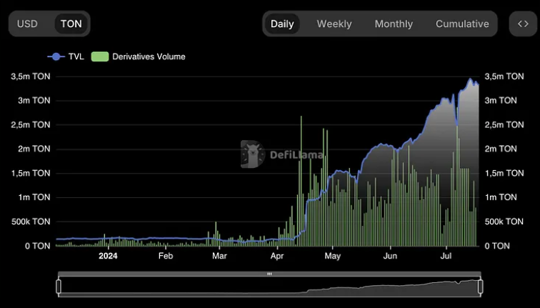This screenshot has height=308, width=540.
Task: Hide Derivatives Volume series in legend
Action: click(149, 56)
